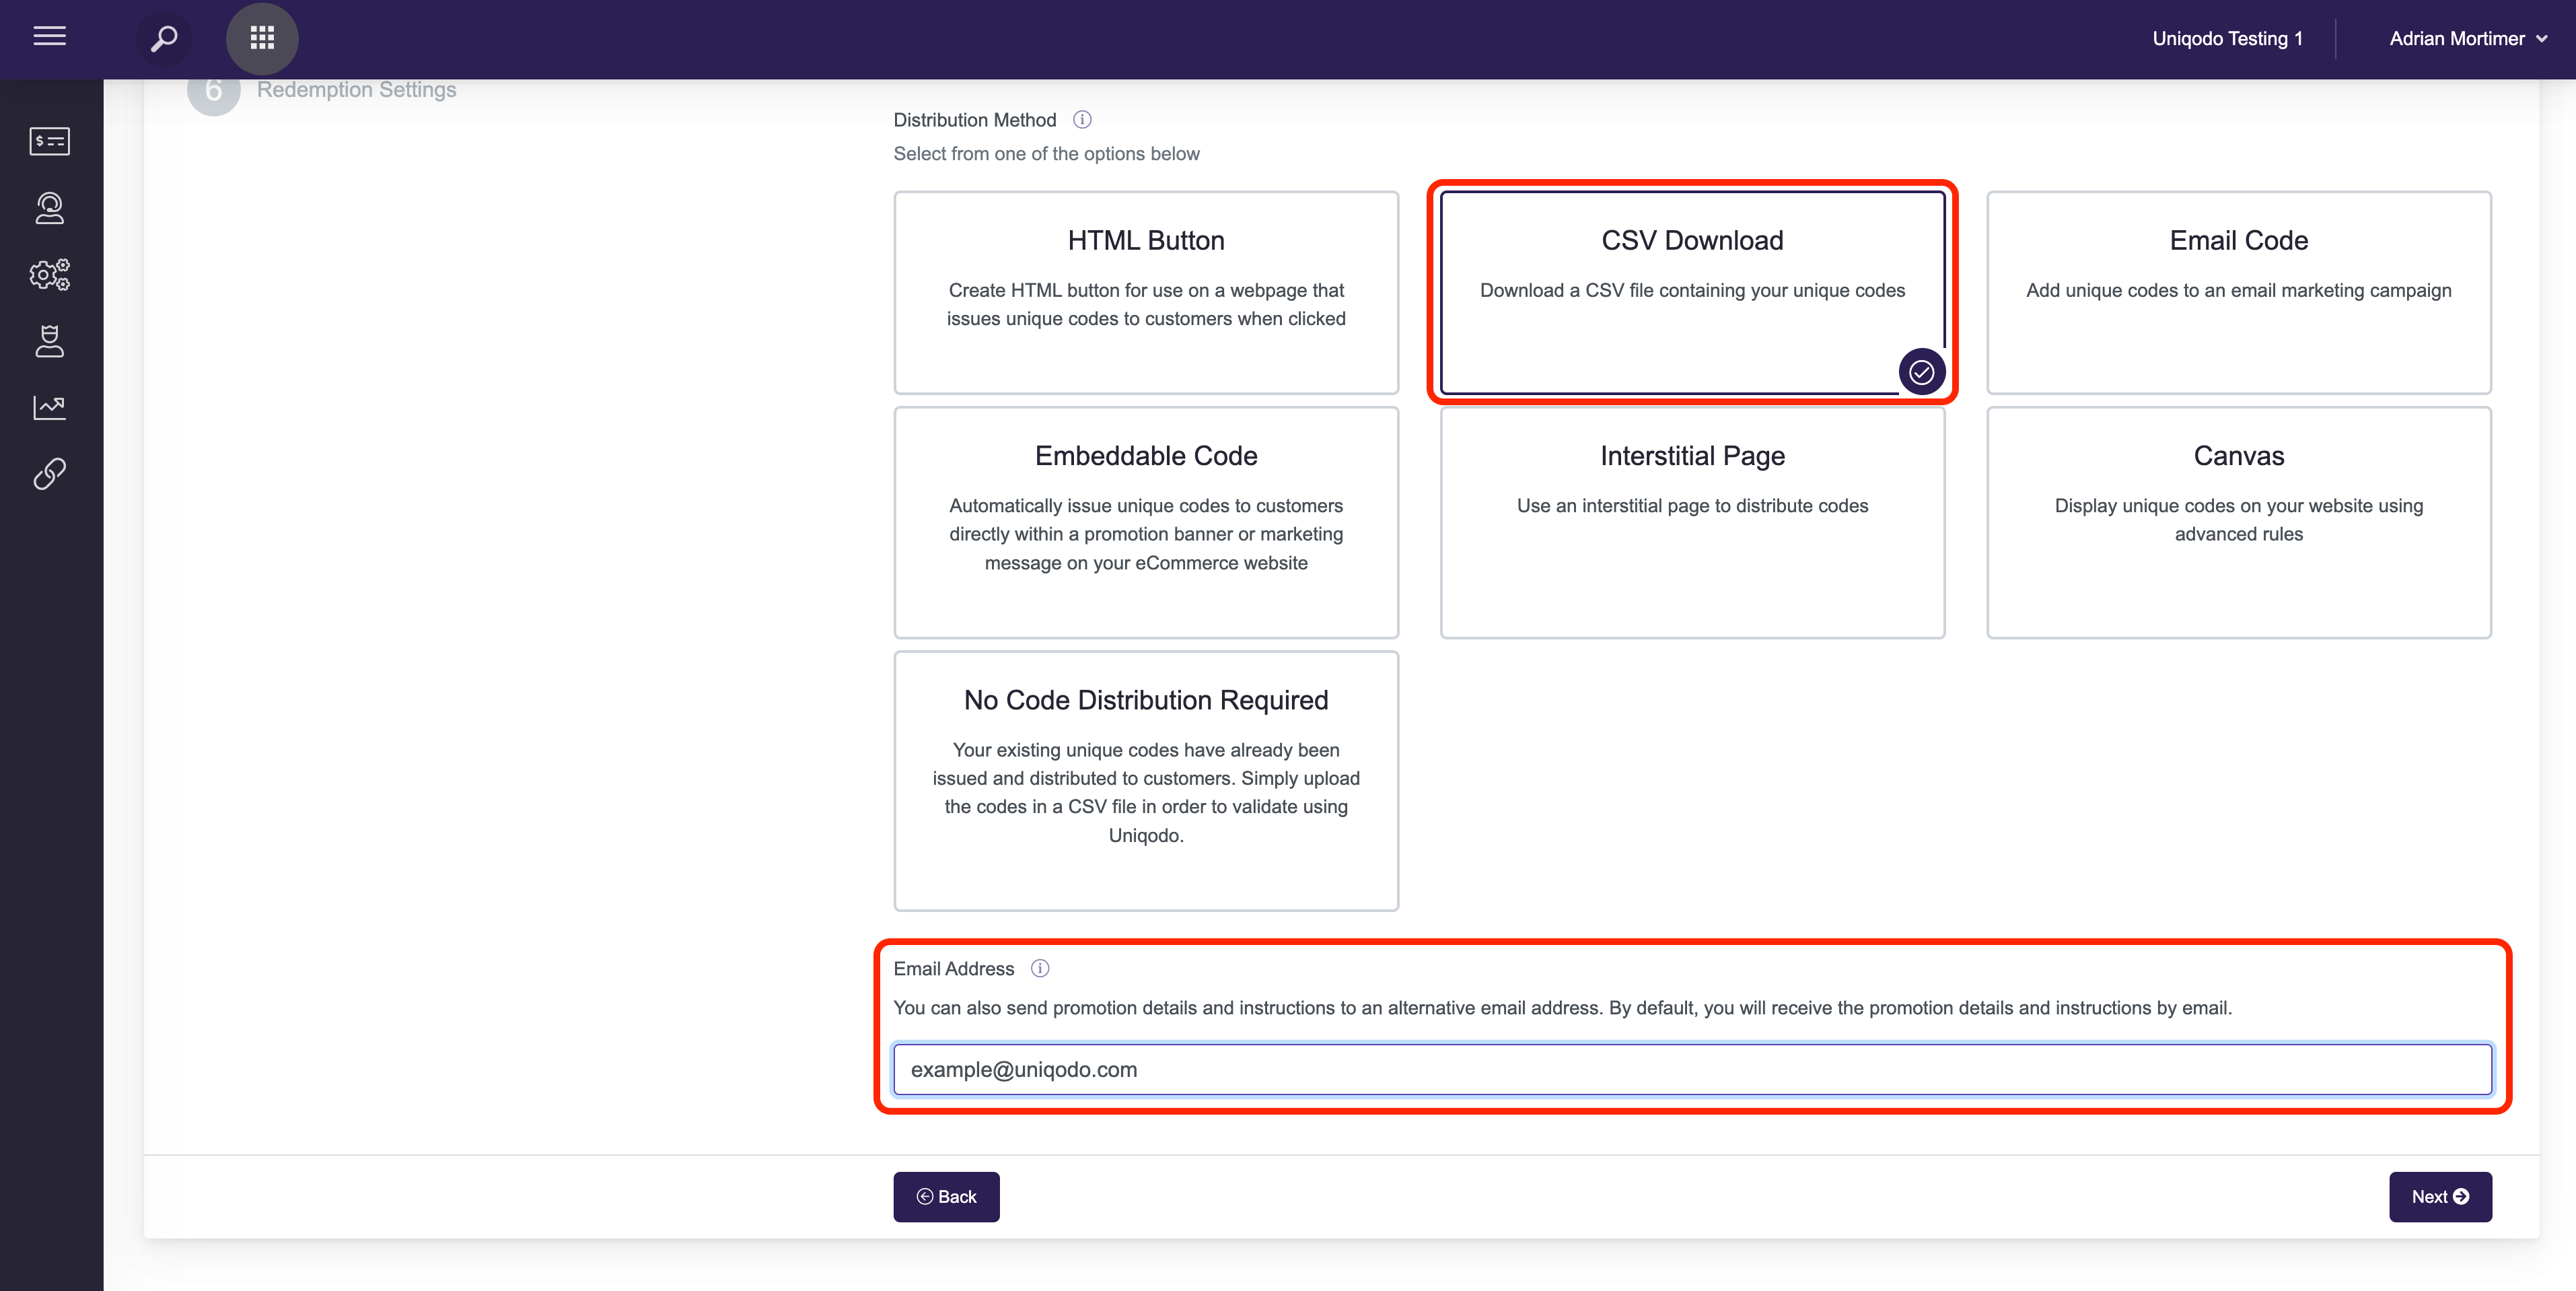Open the Uniqodo Testing 1 account menu
The height and width of the screenshot is (1291, 2576).
[x=2227, y=39]
